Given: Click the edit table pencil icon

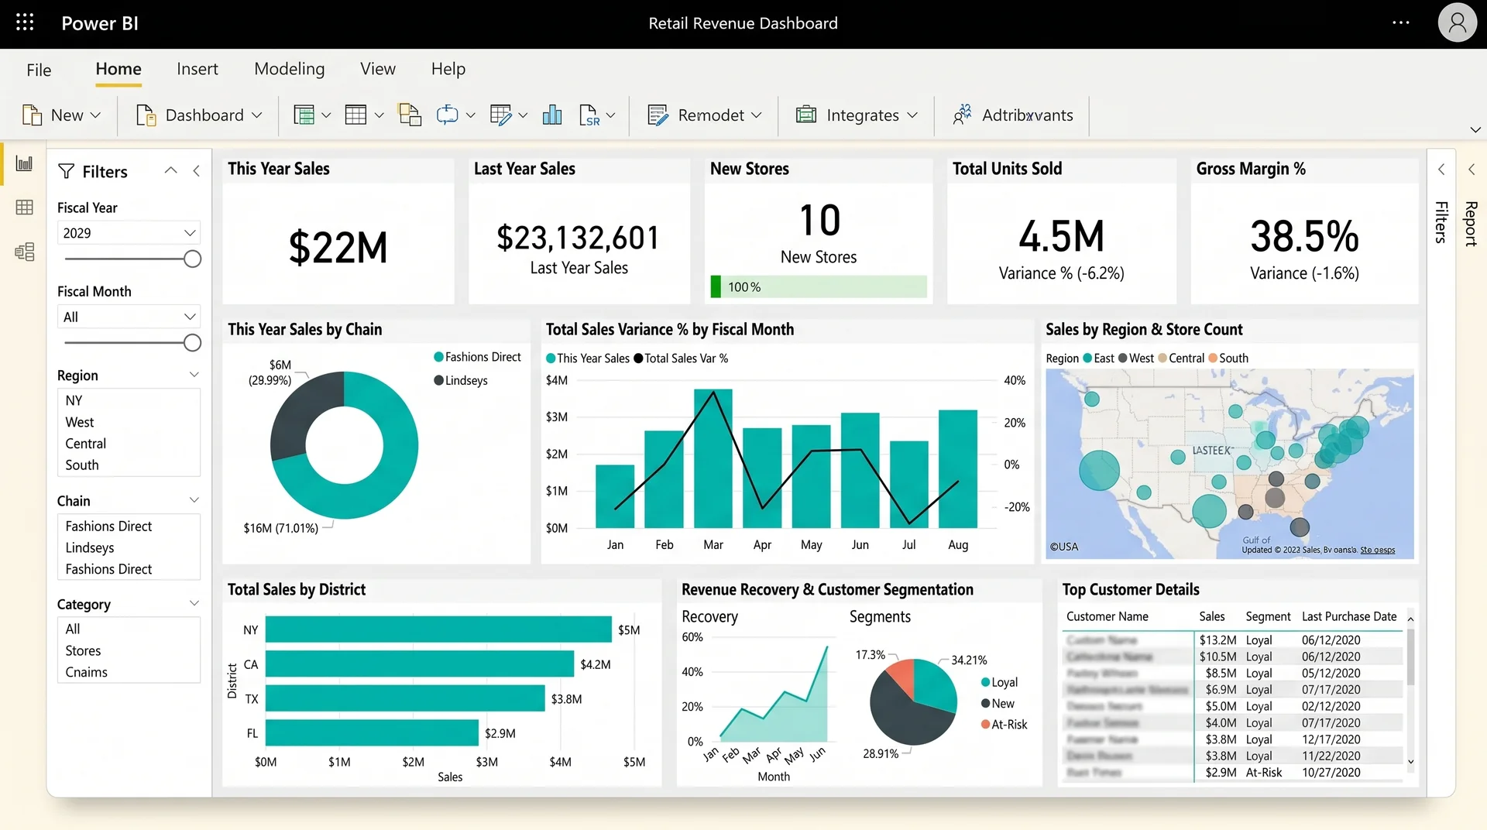Looking at the screenshot, I should 500,115.
